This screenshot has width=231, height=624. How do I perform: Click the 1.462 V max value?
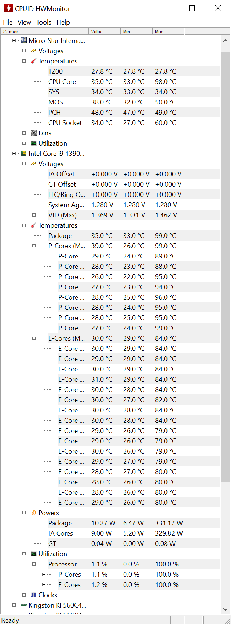pos(166,215)
